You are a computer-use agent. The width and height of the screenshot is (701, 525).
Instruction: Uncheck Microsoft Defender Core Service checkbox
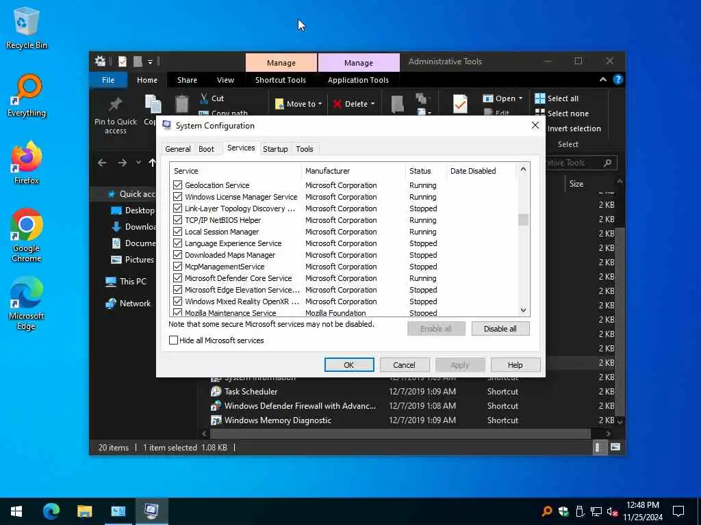[177, 278]
